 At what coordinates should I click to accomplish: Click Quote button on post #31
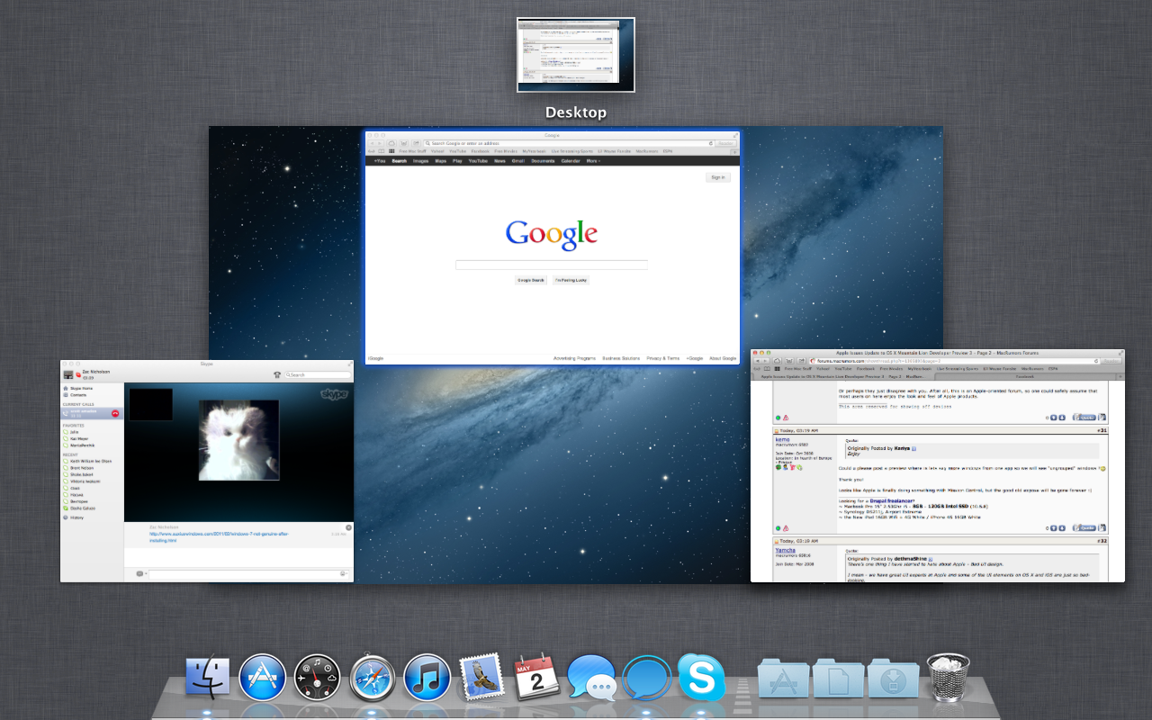coord(1085,527)
